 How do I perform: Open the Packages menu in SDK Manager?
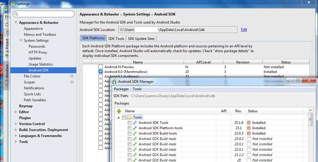[121, 89]
